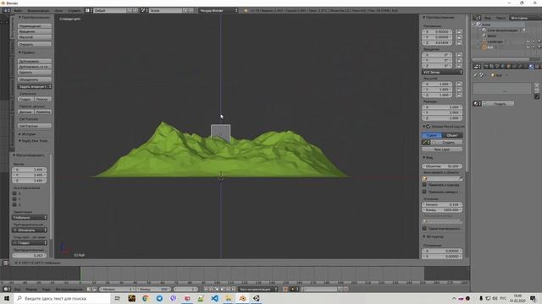Image resolution: width=542 pixels, height=304 pixels.
Task: Open the render engine dropdown
Action: point(218,10)
